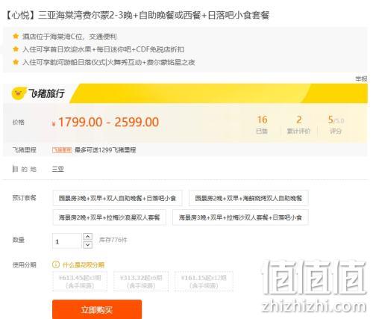Click the info icon beside 什么是花呗分期
The image size is (373, 319).
[56, 264]
